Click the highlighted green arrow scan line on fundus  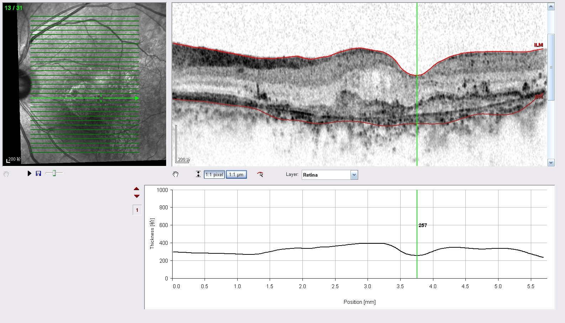[x=85, y=98]
